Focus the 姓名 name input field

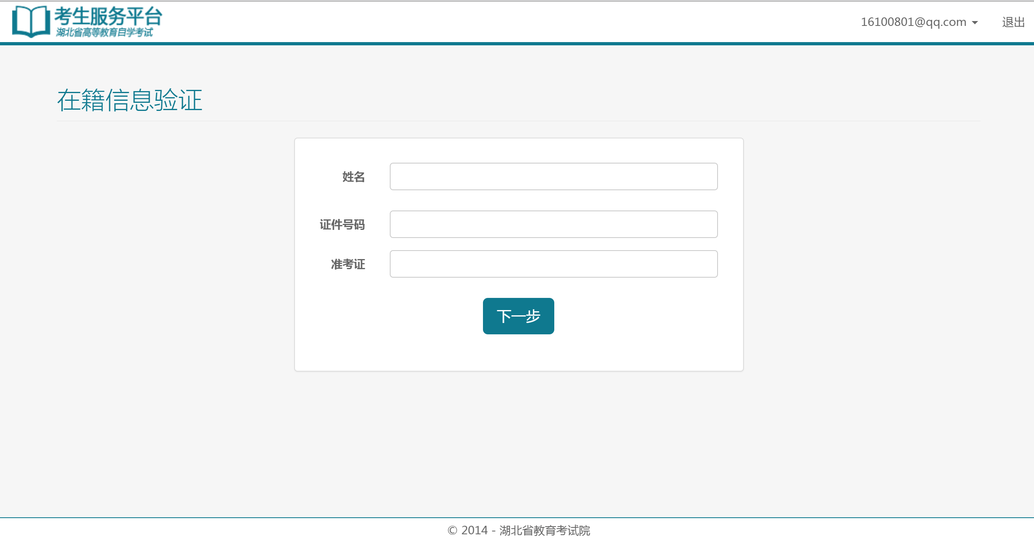[553, 176]
